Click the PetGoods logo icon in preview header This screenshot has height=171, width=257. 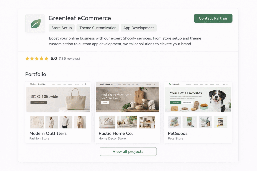pos(170,84)
